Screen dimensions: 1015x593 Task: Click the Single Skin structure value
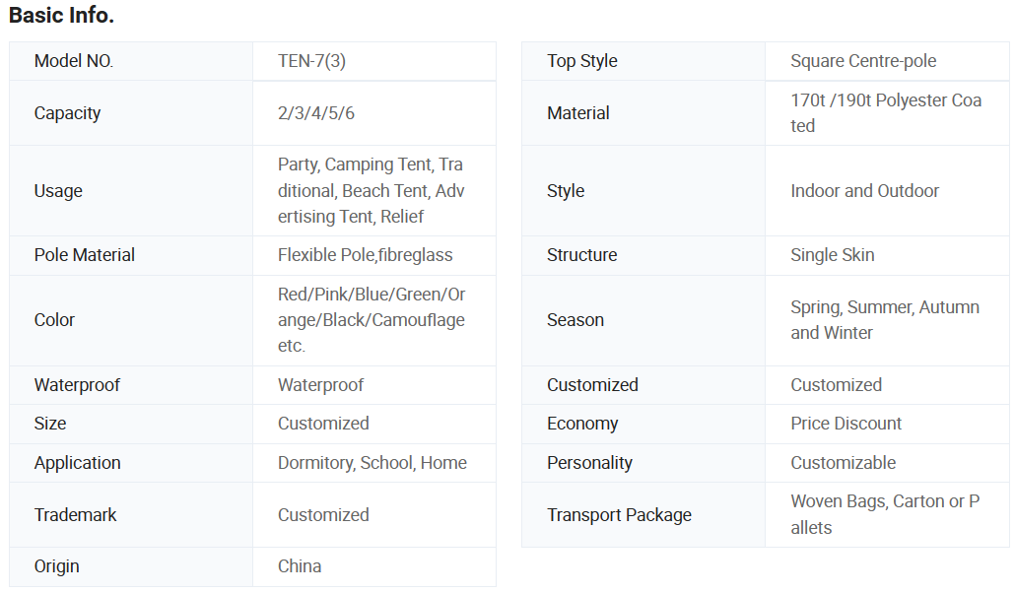[832, 255]
